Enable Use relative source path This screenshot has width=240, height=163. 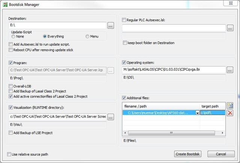pos(9,154)
